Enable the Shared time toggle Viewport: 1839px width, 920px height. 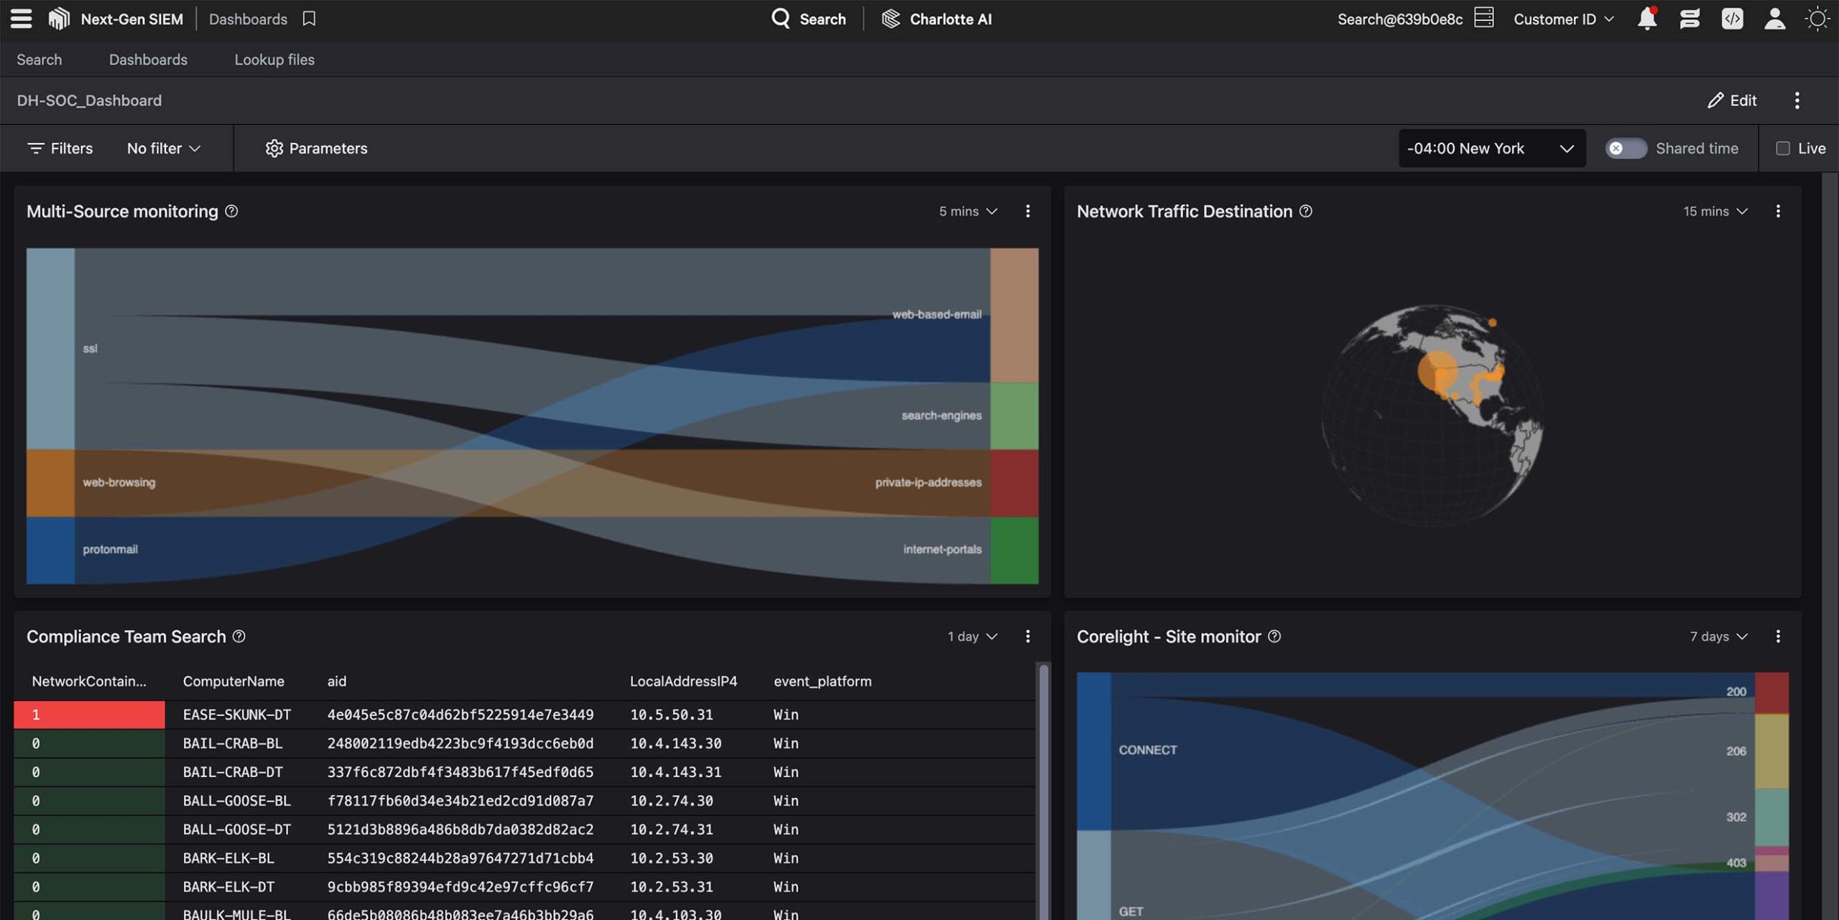pyautogui.click(x=1626, y=149)
